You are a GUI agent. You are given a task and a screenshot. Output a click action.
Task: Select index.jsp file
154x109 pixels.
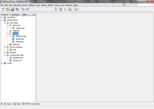pos(16,44)
